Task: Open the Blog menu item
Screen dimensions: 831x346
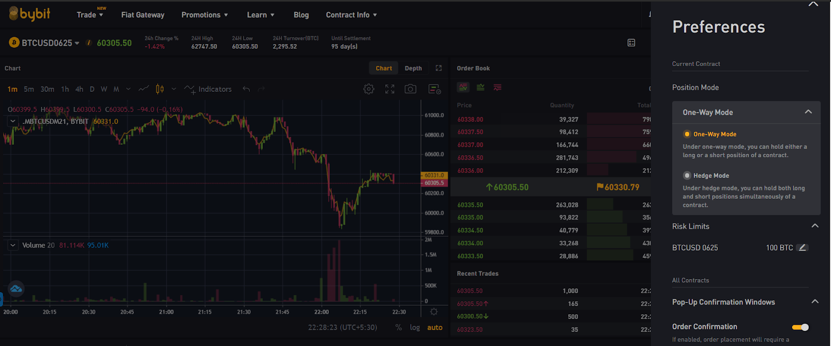Action: tap(301, 15)
